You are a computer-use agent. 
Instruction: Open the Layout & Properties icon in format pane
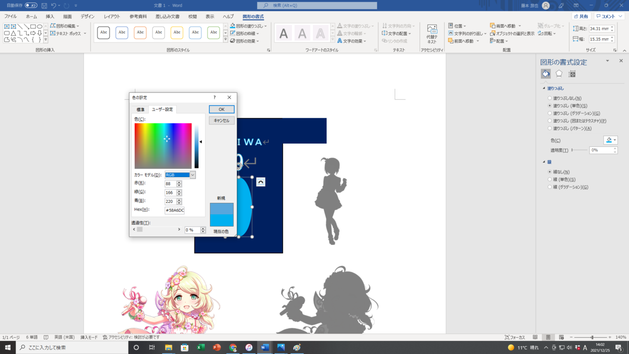(572, 74)
